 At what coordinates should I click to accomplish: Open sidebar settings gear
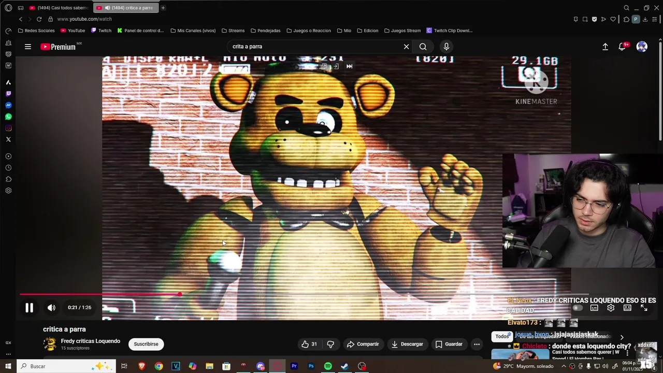click(8, 191)
